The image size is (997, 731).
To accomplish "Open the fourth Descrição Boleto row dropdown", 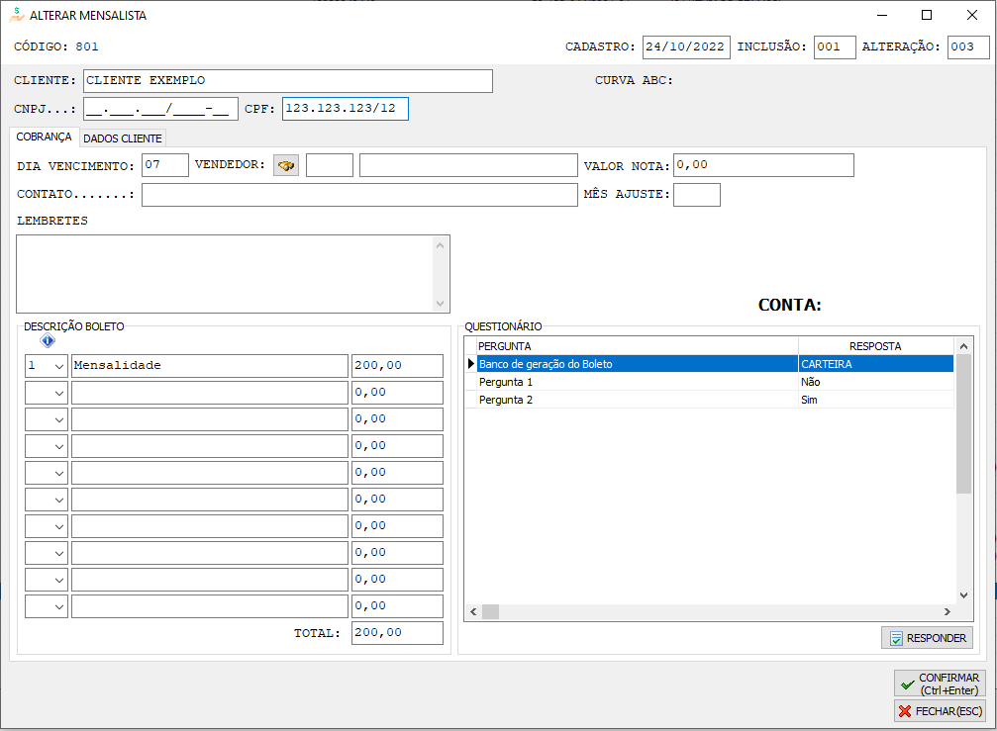I will tap(59, 446).
